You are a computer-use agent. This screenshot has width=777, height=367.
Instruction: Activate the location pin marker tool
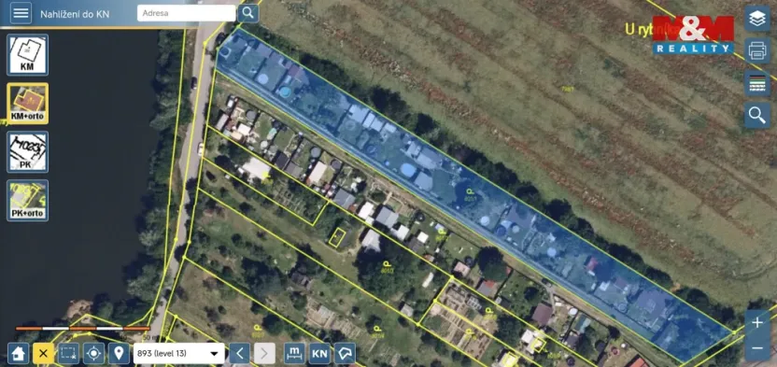[x=119, y=354]
